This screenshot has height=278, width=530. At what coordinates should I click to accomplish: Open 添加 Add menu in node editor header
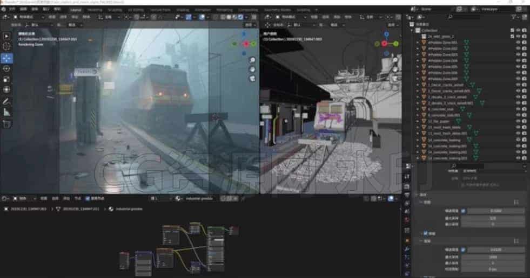pos(66,198)
